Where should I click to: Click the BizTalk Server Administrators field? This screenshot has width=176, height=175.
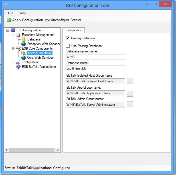(x=95, y=105)
